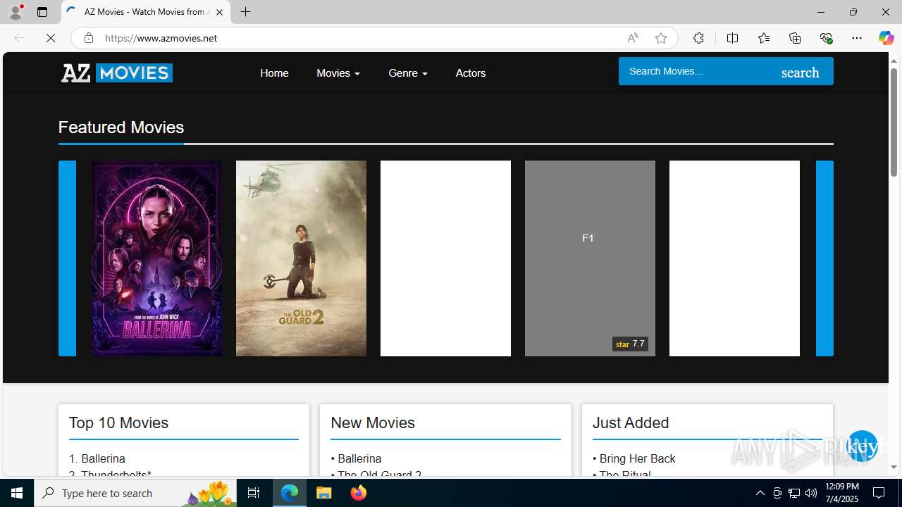This screenshot has width=902, height=507.
Task: Open the blank poster between Old Guard 2 and F1
Action: [445, 258]
